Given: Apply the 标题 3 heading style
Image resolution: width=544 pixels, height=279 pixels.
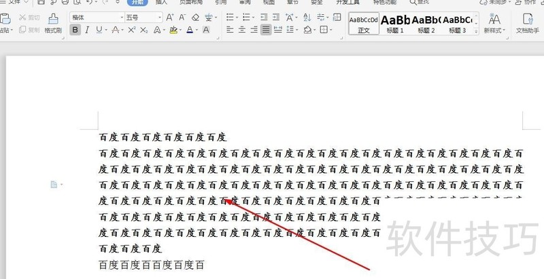Looking at the screenshot, I should 457,24.
